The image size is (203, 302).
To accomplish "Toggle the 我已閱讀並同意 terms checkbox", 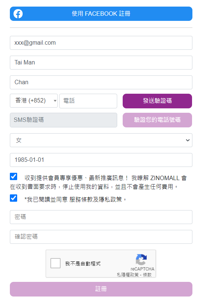I will [14, 198].
